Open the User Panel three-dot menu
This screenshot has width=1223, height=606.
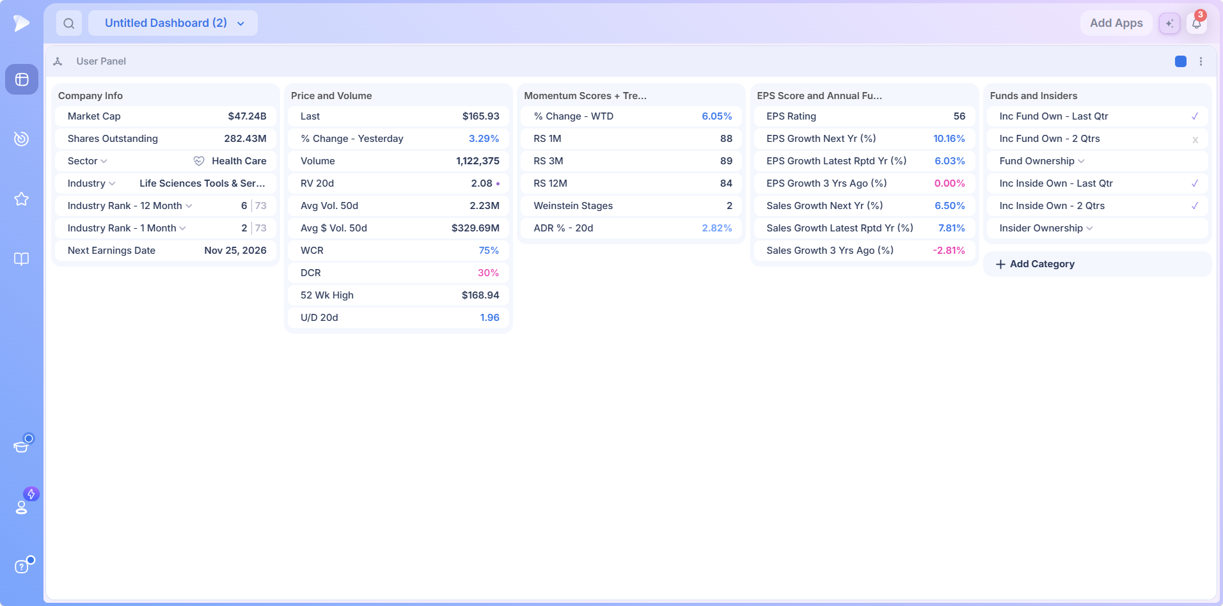coord(1201,61)
